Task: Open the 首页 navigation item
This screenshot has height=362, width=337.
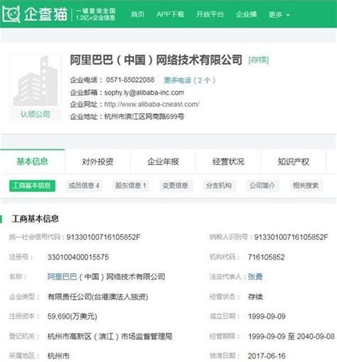Action: pyautogui.click(x=138, y=14)
